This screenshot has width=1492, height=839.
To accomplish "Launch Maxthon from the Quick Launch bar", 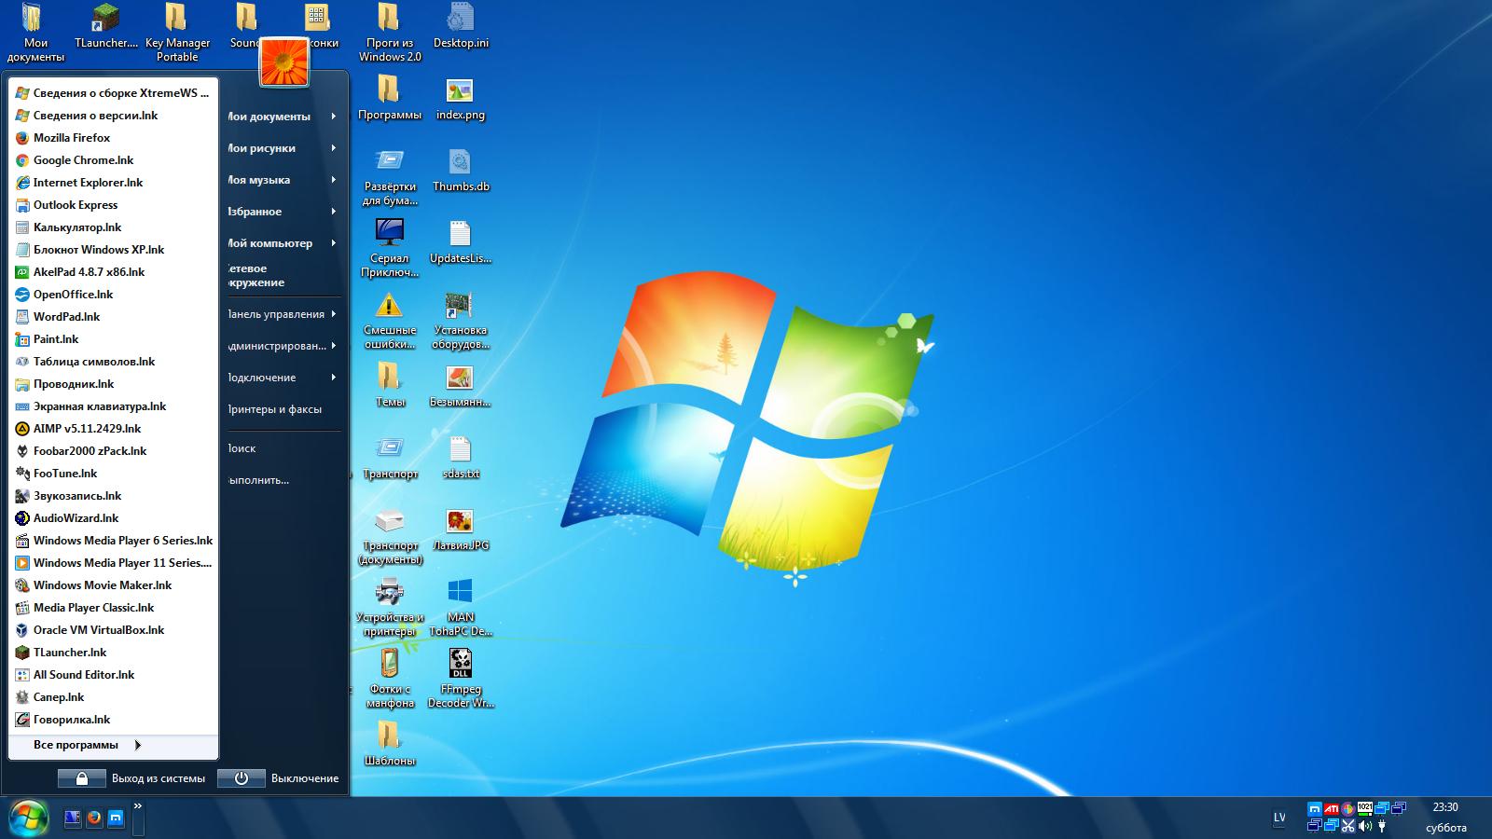I will click(x=117, y=818).
